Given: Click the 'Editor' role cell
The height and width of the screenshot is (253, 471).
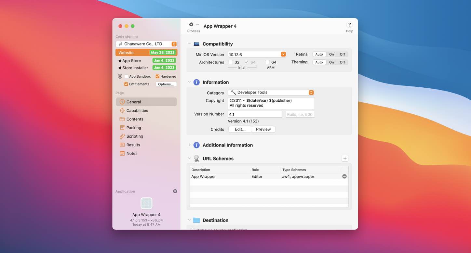Looking at the screenshot, I should (x=257, y=176).
